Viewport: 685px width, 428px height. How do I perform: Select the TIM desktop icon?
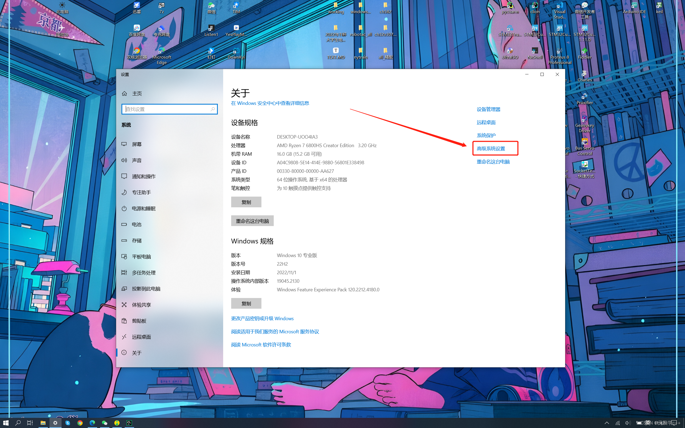tap(236, 8)
